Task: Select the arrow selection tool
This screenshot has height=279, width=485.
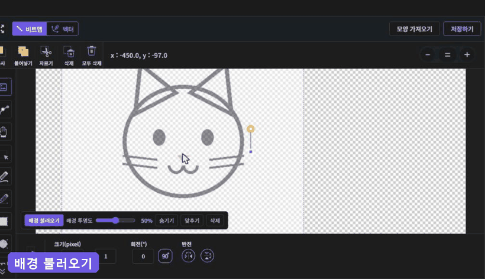Action: 5,154
